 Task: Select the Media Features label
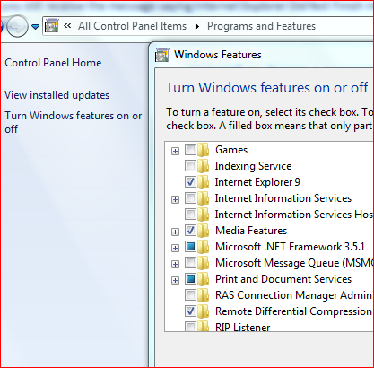(x=251, y=231)
